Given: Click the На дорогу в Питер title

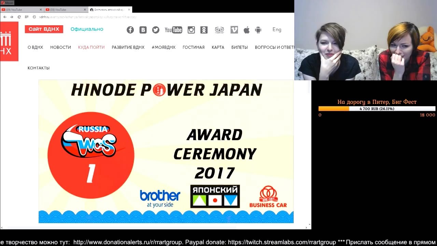Looking at the screenshot, I should [x=377, y=102].
